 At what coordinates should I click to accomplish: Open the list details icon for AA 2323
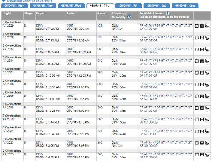pos(202,143)
